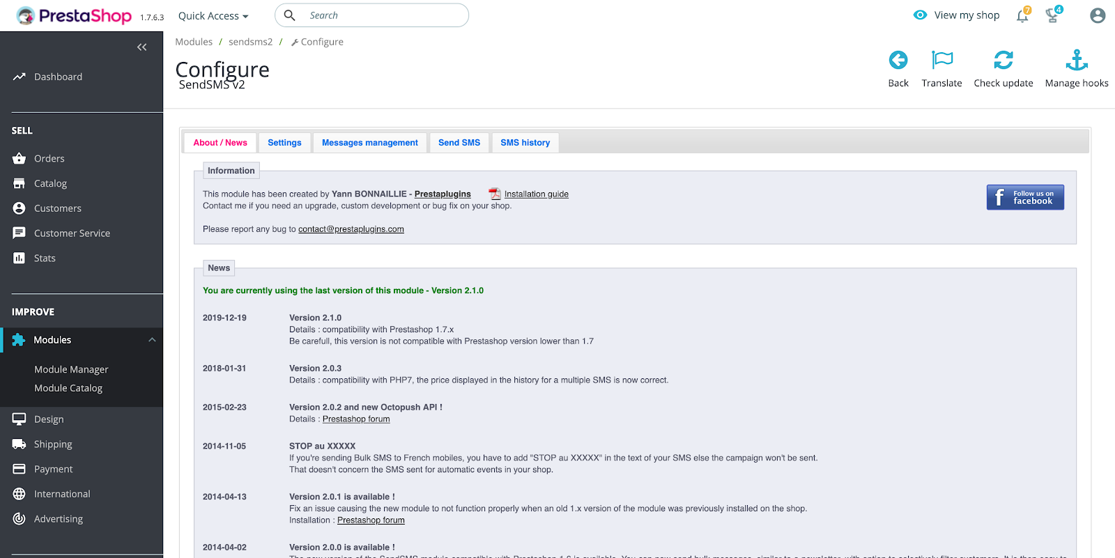Open Prestashop forum link under Version 2.0.1
This screenshot has height=558, width=1115.
pyautogui.click(x=371, y=520)
